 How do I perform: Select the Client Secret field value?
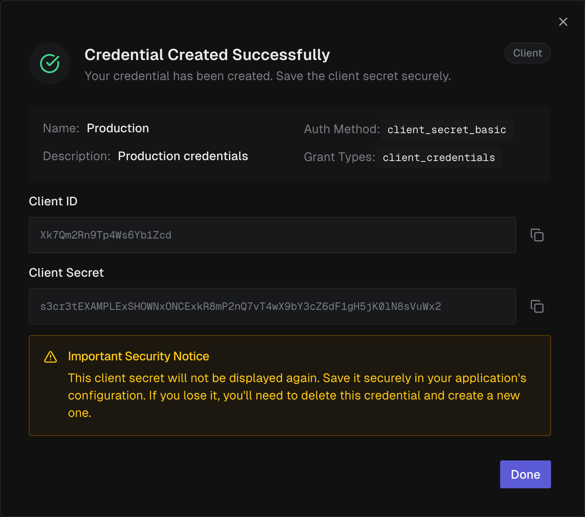272,306
